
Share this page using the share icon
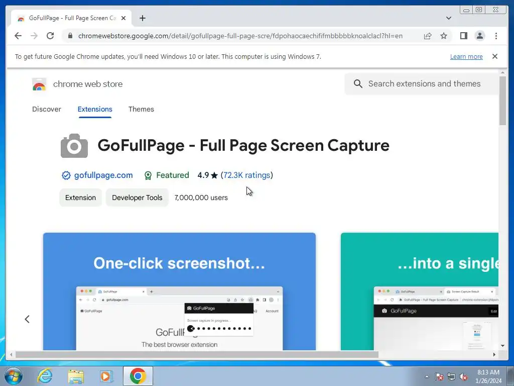[428, 36]
